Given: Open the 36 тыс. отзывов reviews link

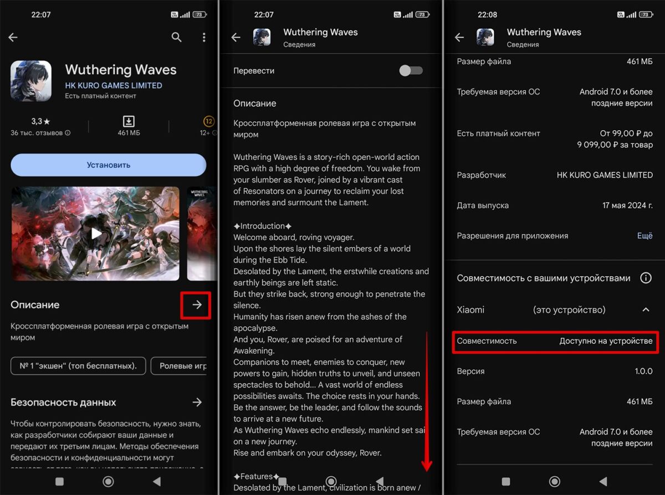Looking at the screenshot, I should (x=39, y=132).
